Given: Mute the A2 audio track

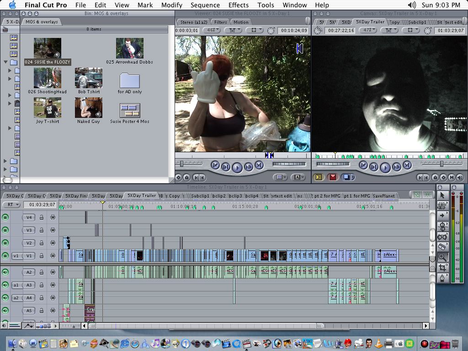Looking at the screenshot, I should point(5,272).
